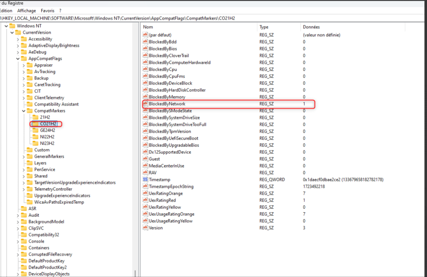Click the string icon for BlockedByTpmVersion
Screen dimensions: 427x277
point(145,132)
